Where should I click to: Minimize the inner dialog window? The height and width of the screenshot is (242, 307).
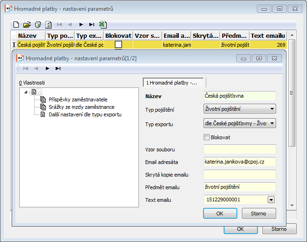point(243,58)
